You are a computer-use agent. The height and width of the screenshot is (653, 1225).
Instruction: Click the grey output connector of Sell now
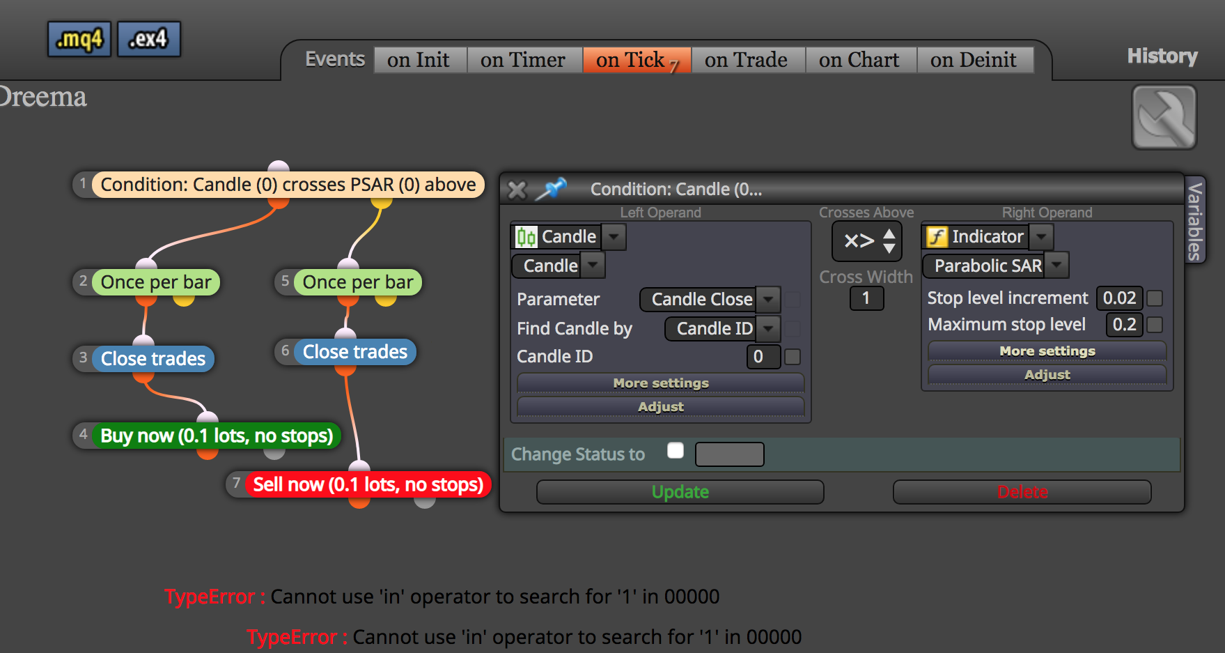point(425,502)
